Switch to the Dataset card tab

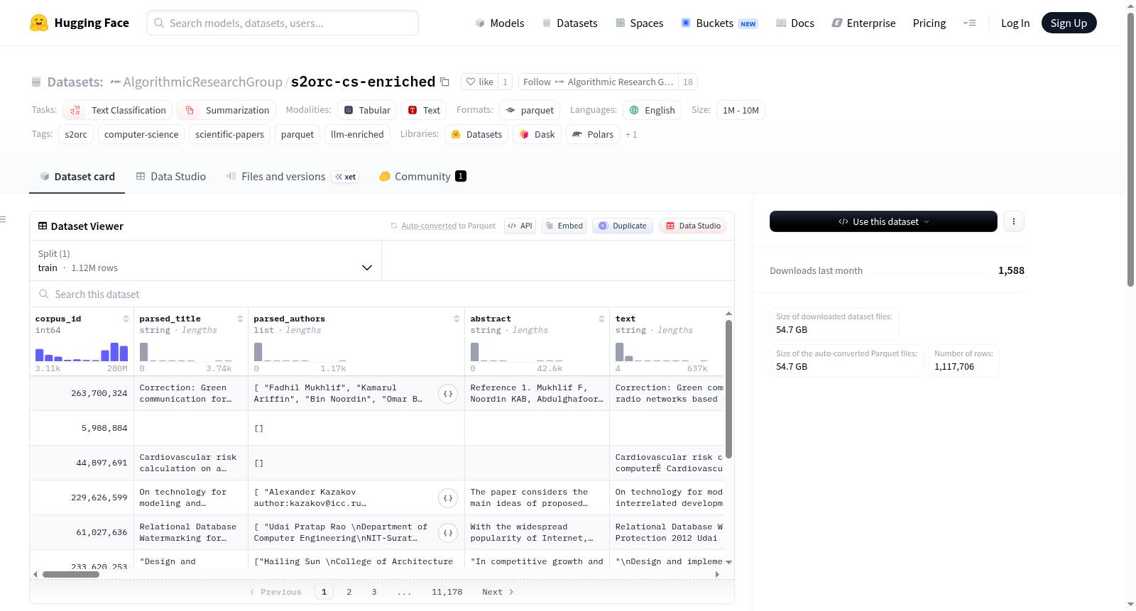77,176
